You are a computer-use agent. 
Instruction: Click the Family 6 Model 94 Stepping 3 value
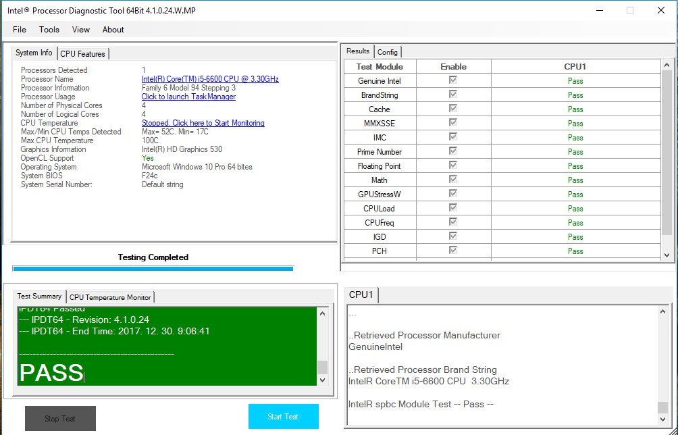click(x=188, y=88)
